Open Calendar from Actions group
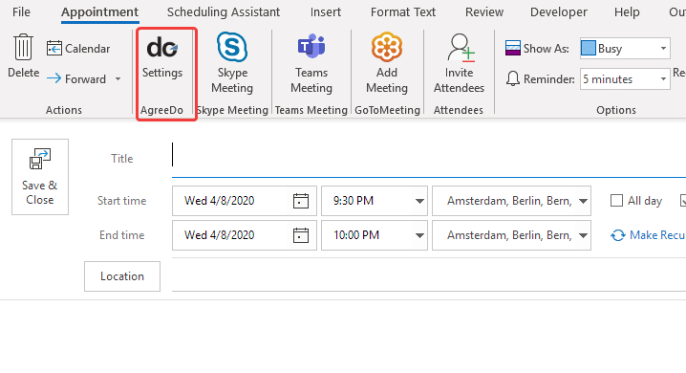686x373 pixels. (x=78, y=48)
